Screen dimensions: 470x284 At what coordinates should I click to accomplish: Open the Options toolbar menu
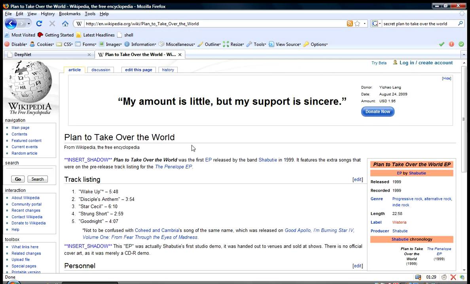tap(315, 44)
